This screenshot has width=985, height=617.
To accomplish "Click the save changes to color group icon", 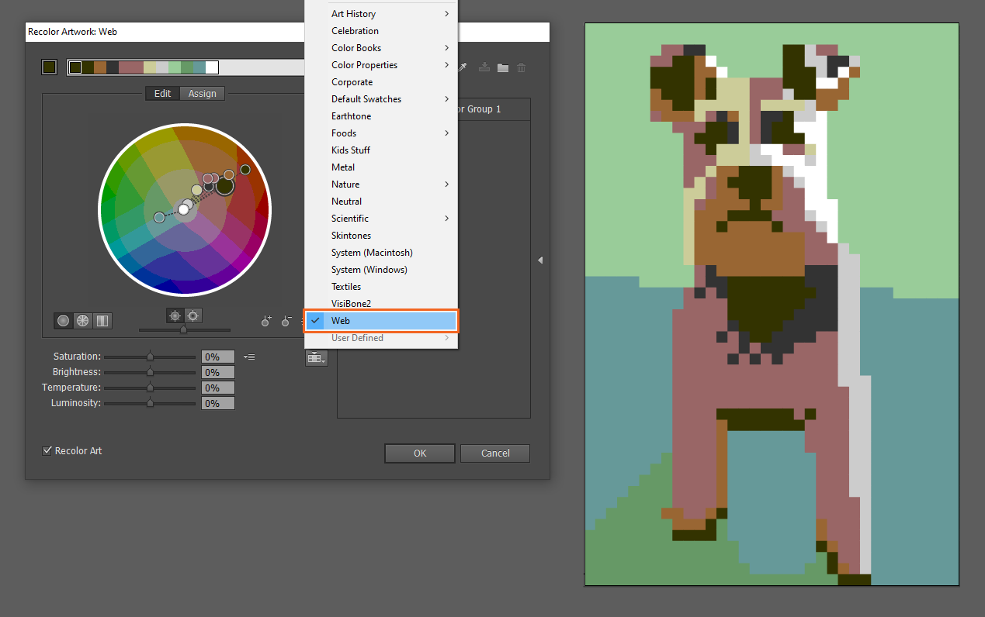I will [x=484, y=67].
